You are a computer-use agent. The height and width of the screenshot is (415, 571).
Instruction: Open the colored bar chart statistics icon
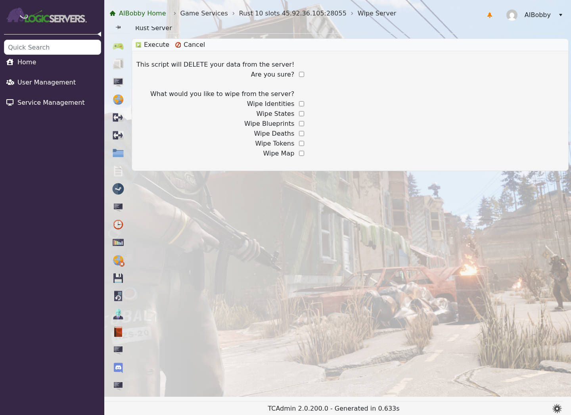[118, 242]
